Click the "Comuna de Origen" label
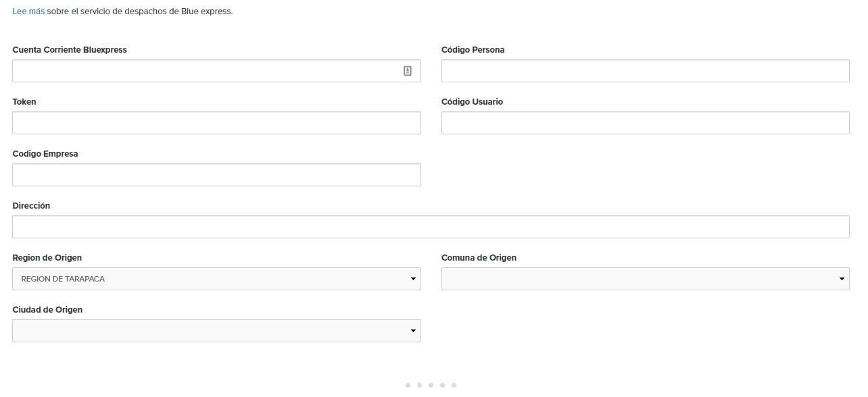The width and height of the screenshot is (868, 397). click(479, 258)
